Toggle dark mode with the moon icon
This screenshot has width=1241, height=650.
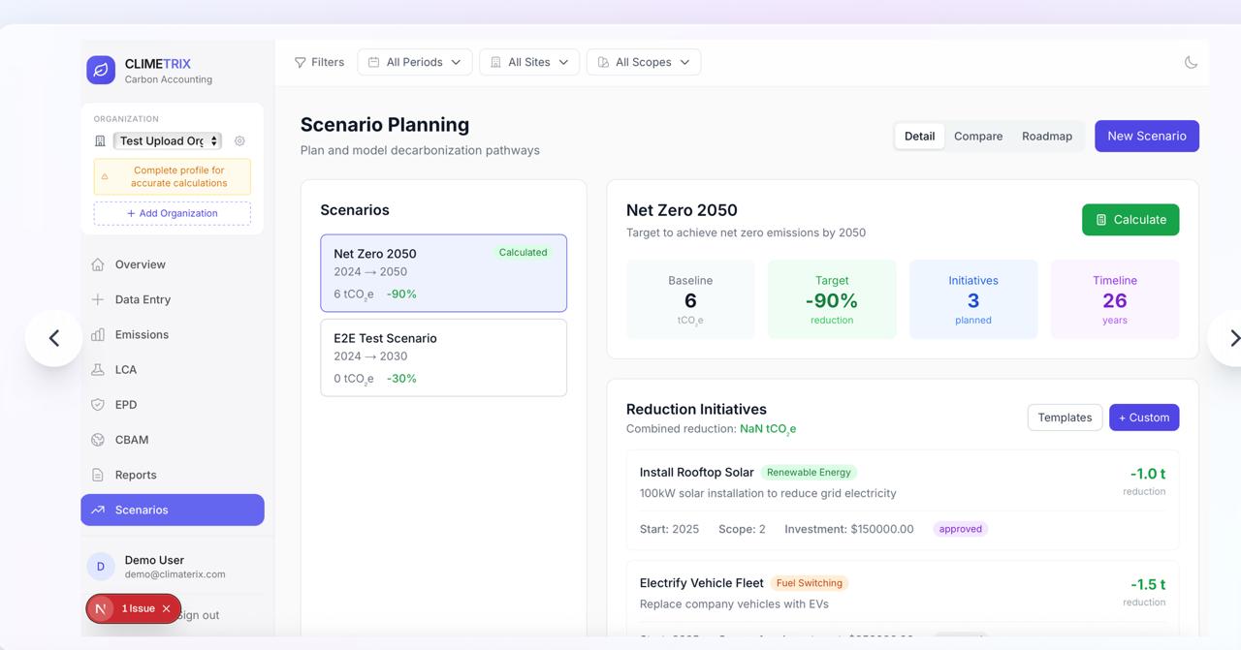click(1191, 61)
